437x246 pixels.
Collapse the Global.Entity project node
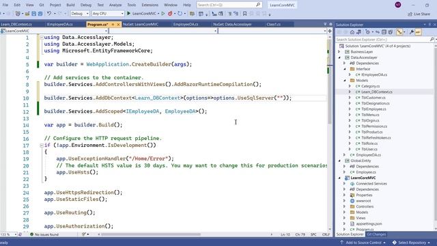pyautogui.click(x=339, y=161)
